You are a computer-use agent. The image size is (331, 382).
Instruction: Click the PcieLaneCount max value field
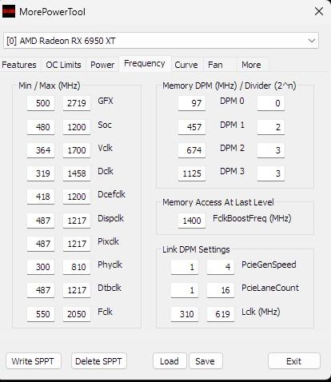(x=221, y=290)
